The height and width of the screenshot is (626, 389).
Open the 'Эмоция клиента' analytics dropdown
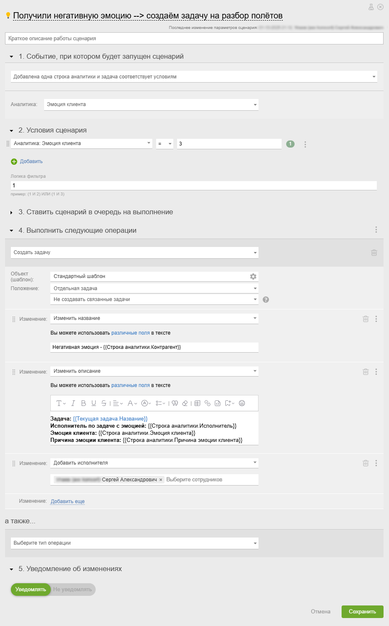(151, 105)
